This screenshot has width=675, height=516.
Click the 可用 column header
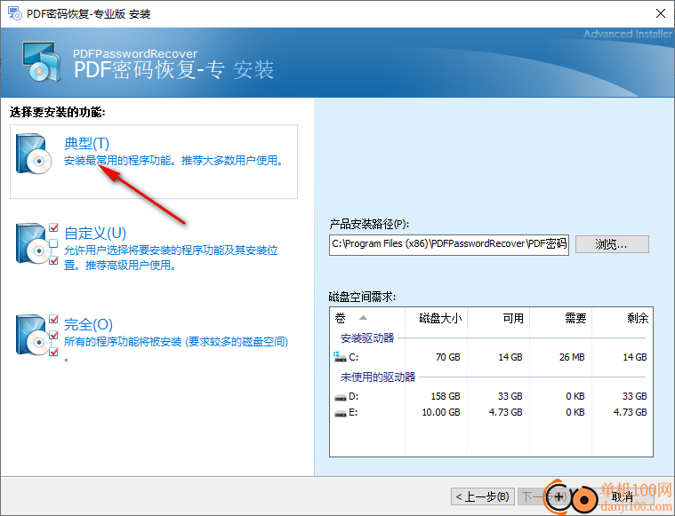pos(499,318)
